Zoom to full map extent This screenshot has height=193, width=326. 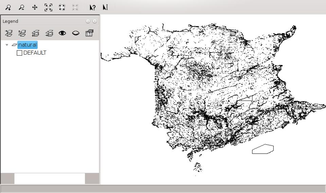coord(48,7)
